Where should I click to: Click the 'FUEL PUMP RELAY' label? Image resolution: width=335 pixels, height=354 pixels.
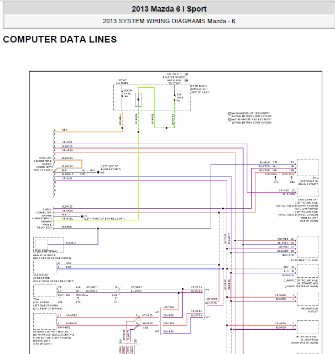point(46,251)
